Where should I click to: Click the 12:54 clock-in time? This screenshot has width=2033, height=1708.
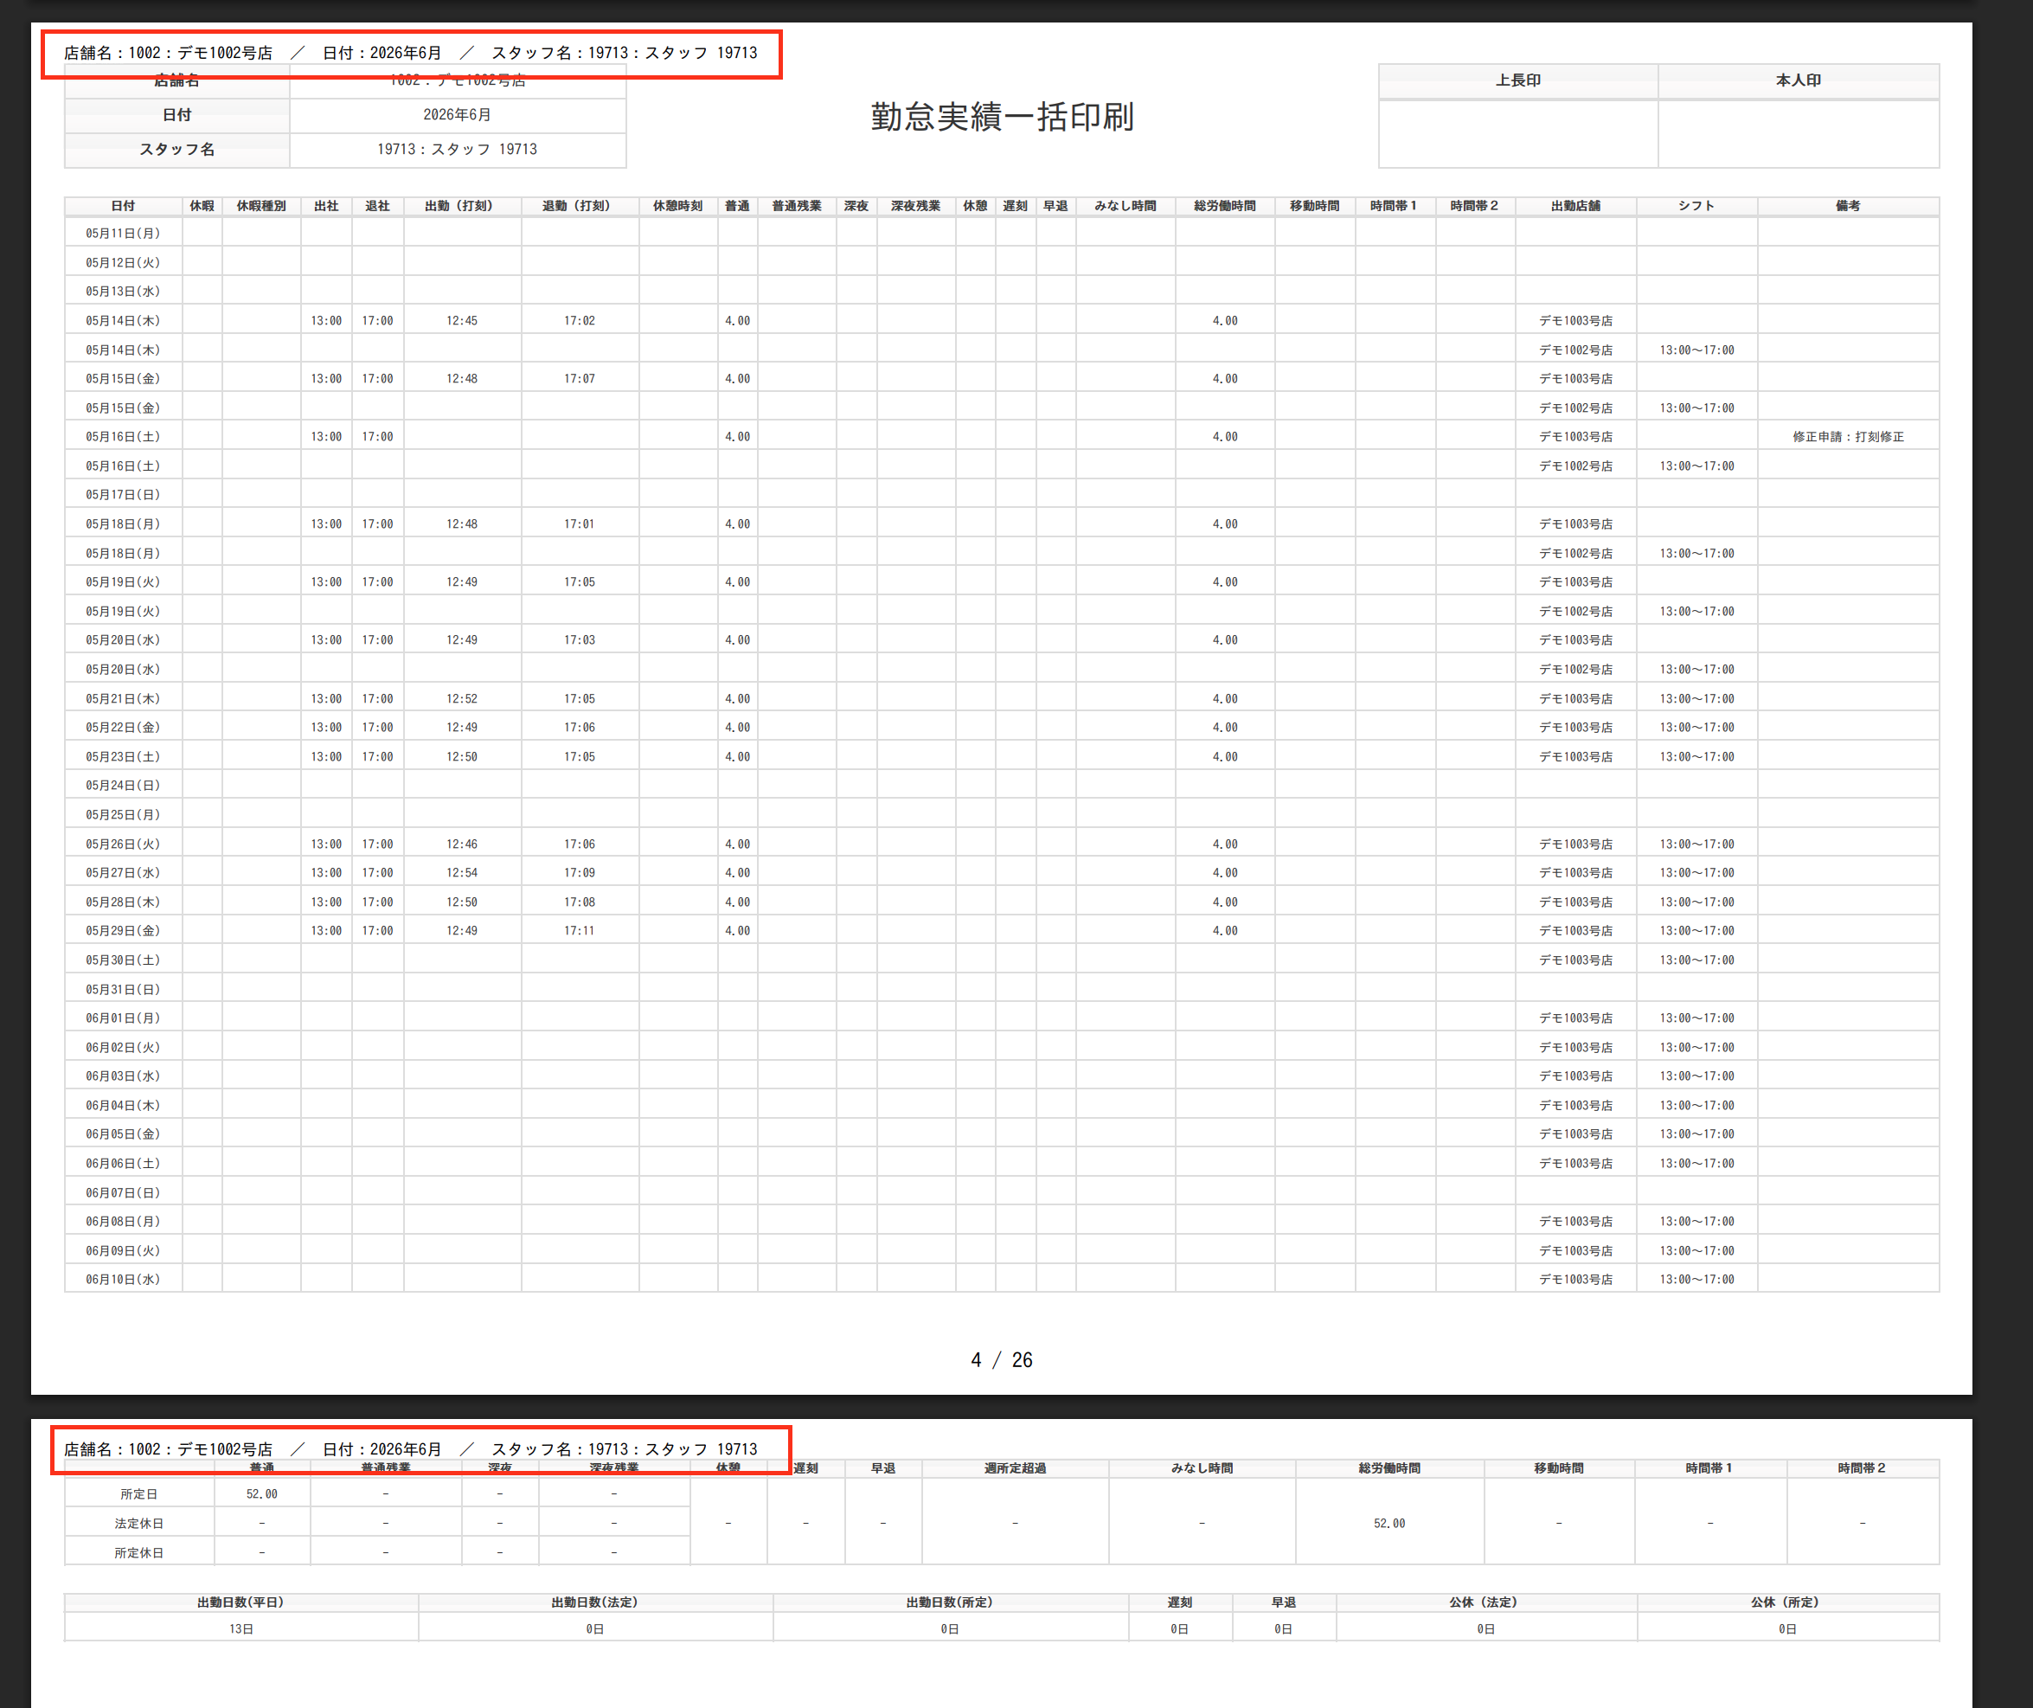tap(462, 872)
